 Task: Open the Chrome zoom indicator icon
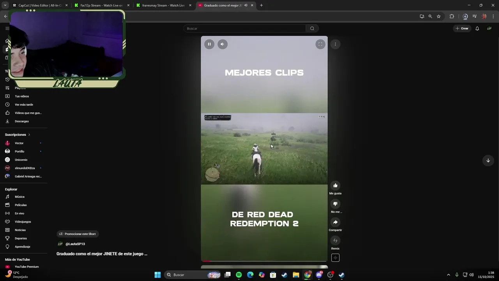pyautogui.click(x=430, y=16)
